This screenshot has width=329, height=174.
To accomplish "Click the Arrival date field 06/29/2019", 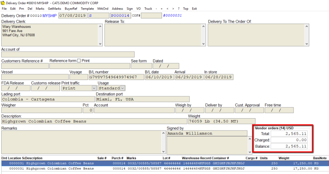I will click(x=189, y=77).
